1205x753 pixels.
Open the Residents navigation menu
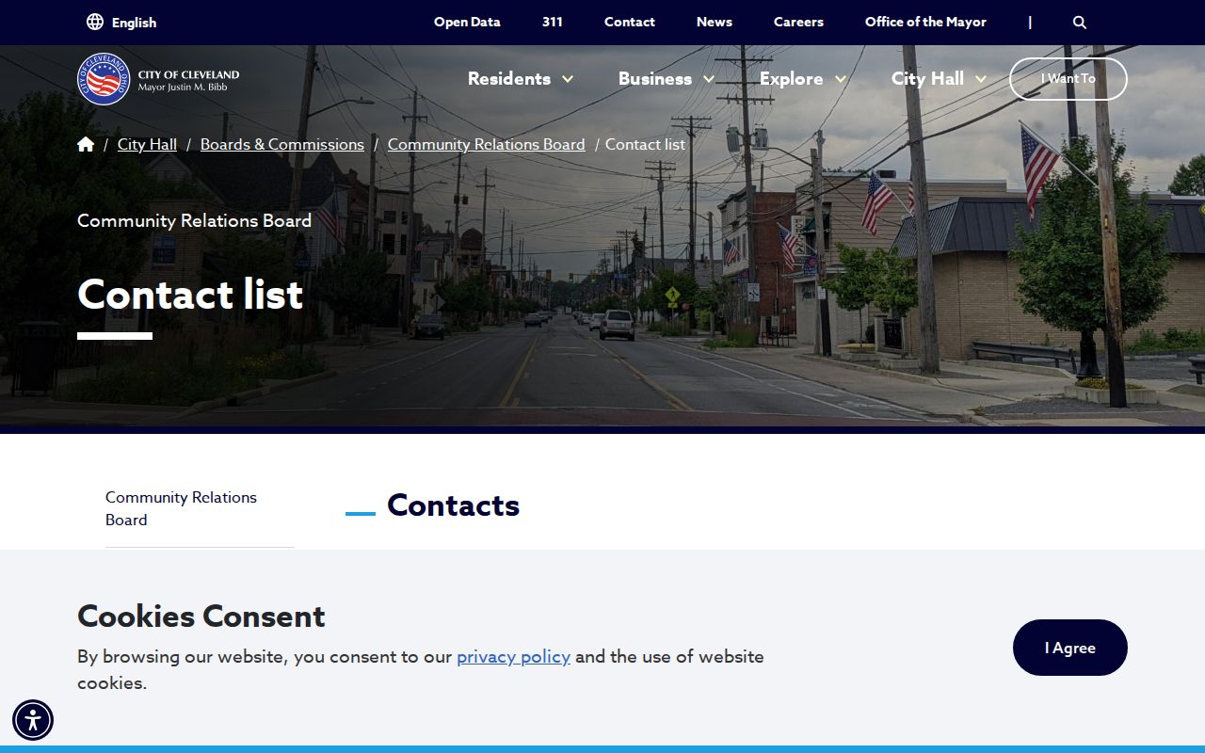pyautogui.click(x=509, y=79)
